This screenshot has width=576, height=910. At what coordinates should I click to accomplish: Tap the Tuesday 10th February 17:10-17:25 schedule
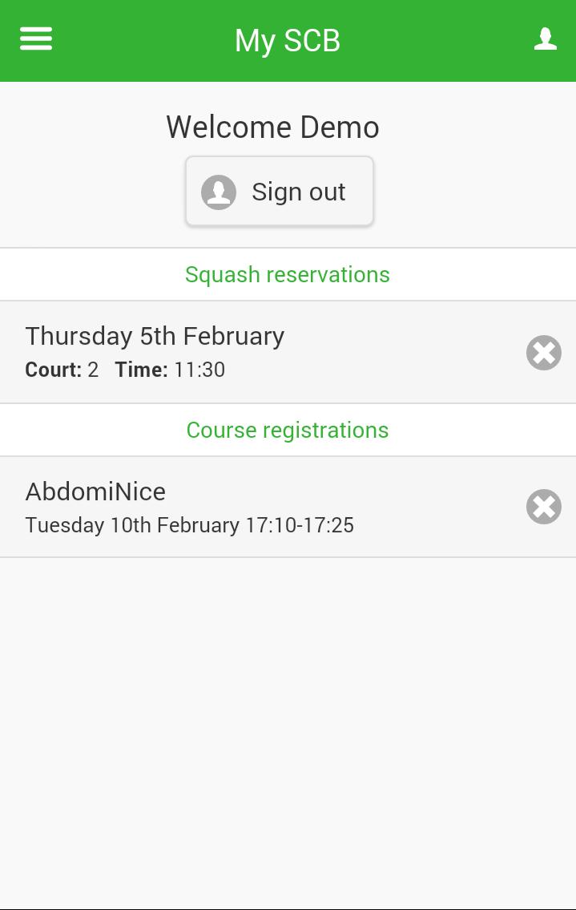(x=190, y=525)
